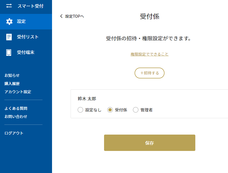228x173 pixels.
Task: Select the 管理者 radio button
Action: [136, 110]
